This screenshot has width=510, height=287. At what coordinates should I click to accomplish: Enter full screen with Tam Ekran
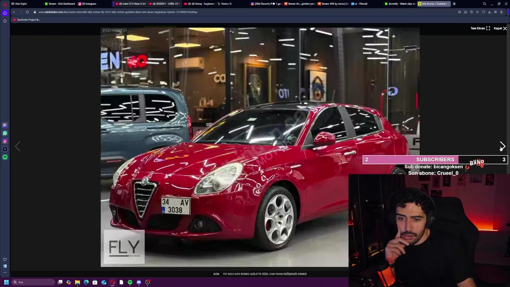[480, 28]
